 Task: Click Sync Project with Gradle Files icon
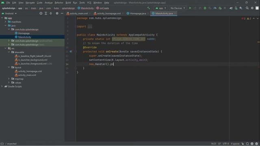click(x=231, y=8)
